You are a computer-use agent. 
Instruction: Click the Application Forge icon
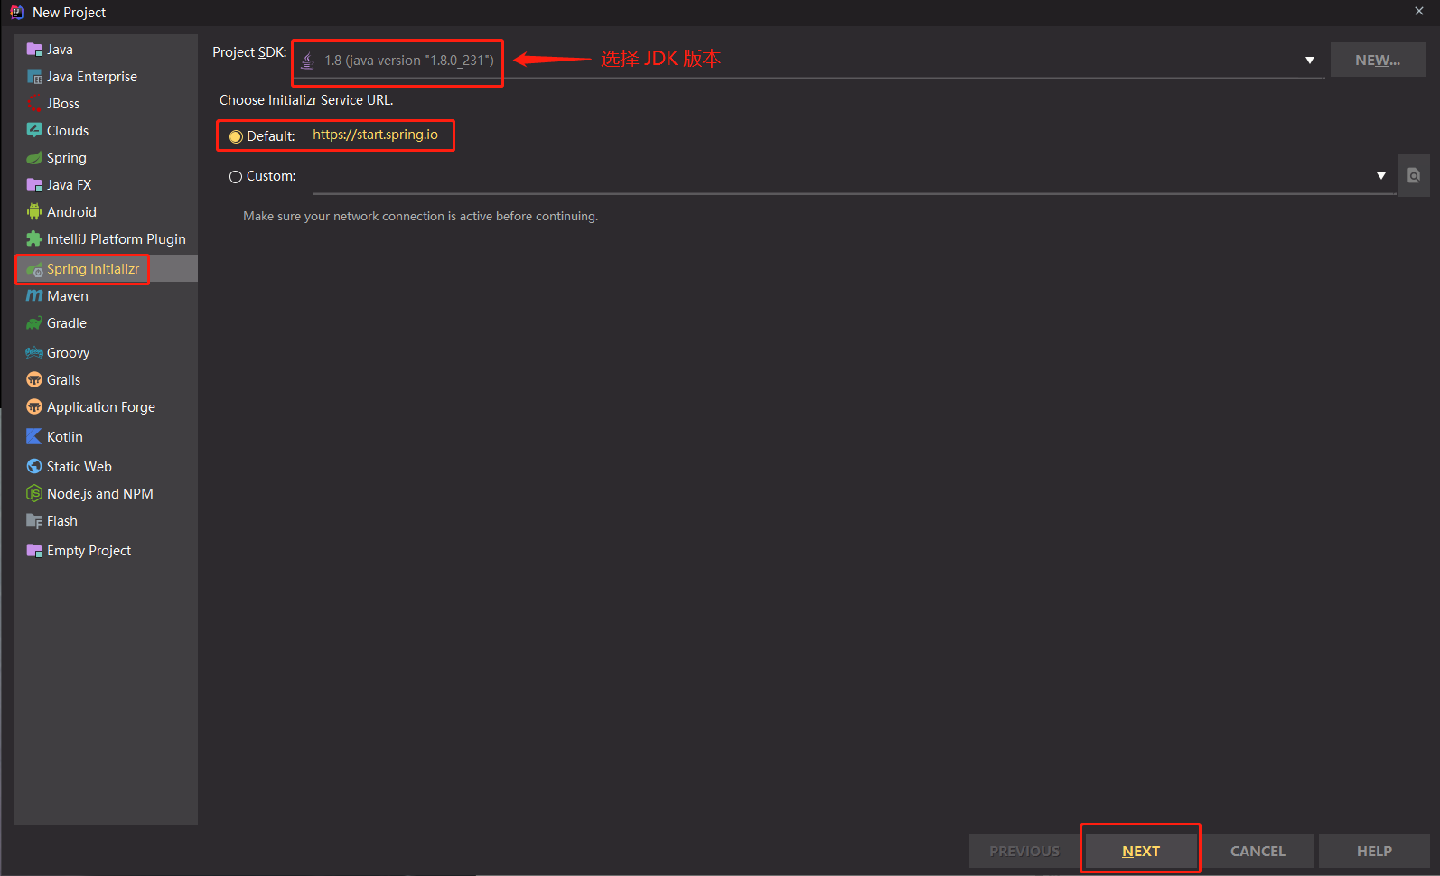click(x=34, y=406)
